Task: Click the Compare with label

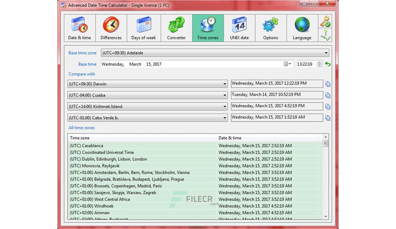Action: point(81,74)
